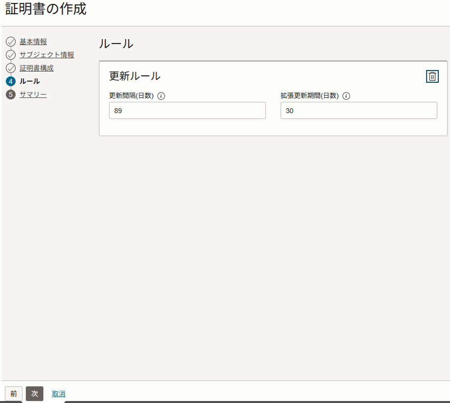
Task: Click the checkmark icon for 基本情報 step
Action: tap(11, 42)
